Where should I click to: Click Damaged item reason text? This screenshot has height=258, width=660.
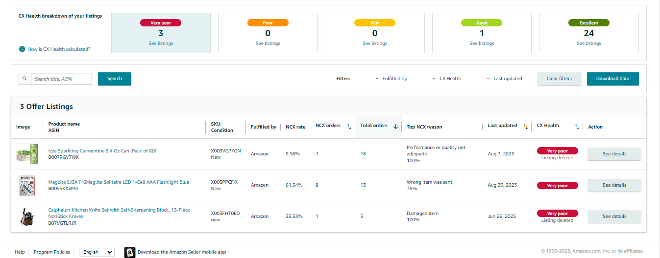point(422,214)
